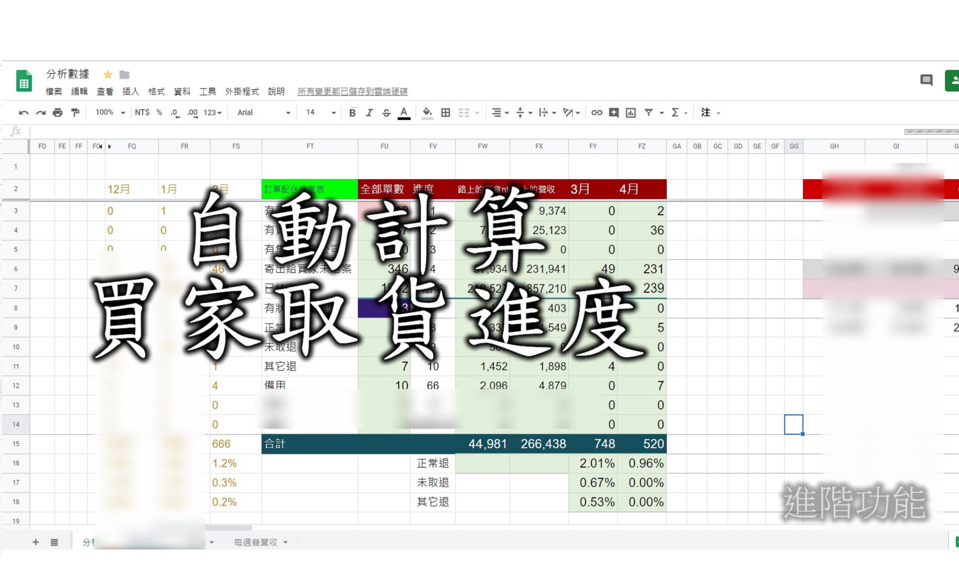Open the borders tool
Viewport: 959px width, 565px height.
point(445,112)
